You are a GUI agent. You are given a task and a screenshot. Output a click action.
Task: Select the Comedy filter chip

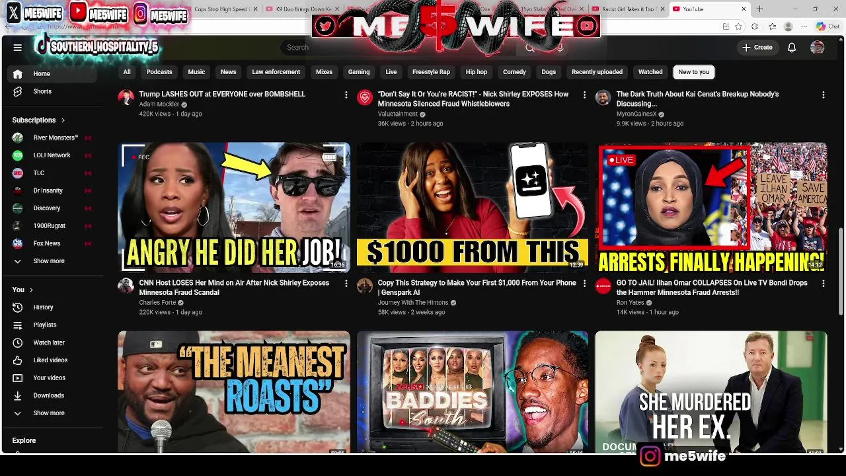click(514, 72)
